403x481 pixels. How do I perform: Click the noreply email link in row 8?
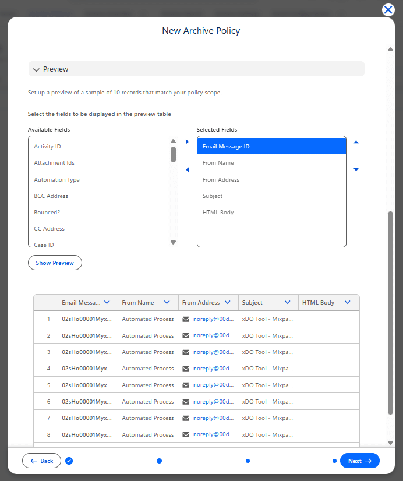click(x=214, y=434)
